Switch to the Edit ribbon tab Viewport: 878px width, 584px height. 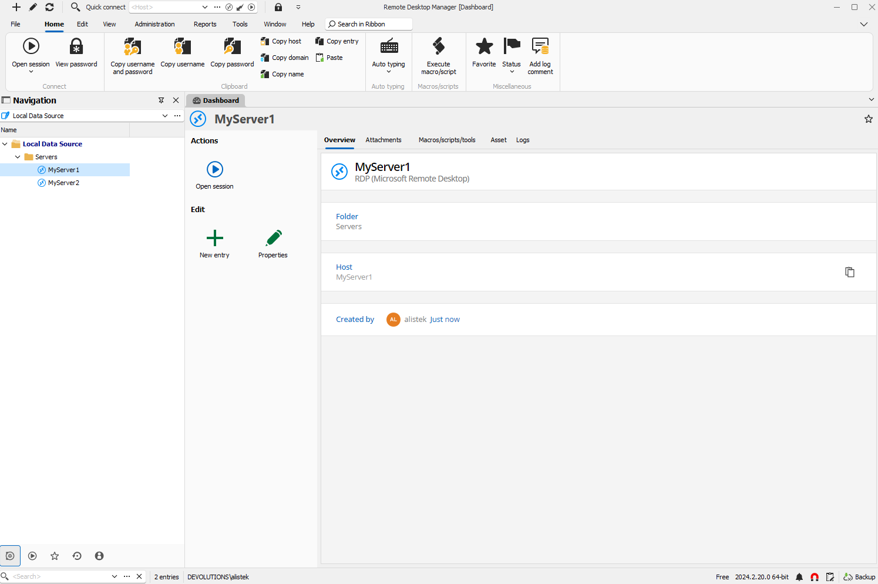(x=82, y=24)
